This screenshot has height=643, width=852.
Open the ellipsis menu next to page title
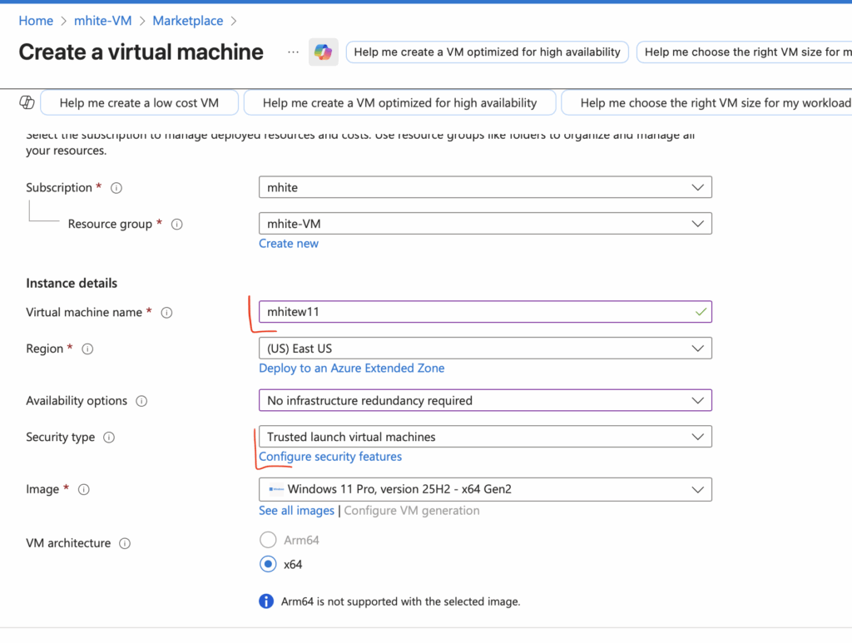click(x=293, y=52)
